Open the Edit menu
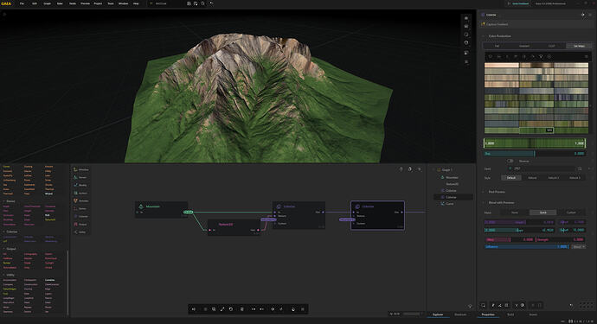 click(35, 3)
